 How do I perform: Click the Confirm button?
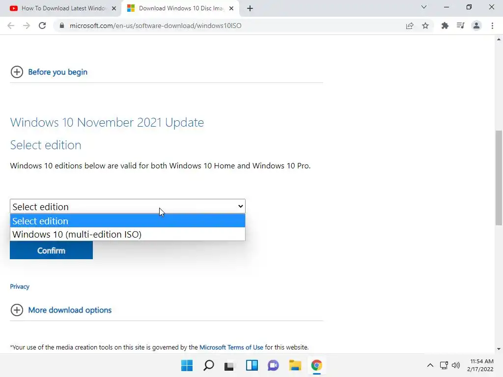click(x=51, y=250)
